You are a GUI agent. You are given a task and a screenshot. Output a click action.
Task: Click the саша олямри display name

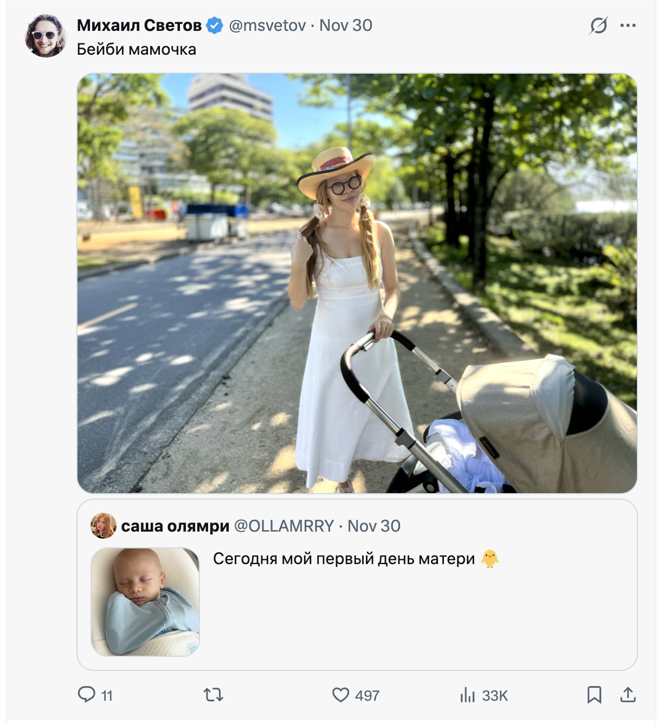coord(175,526)
